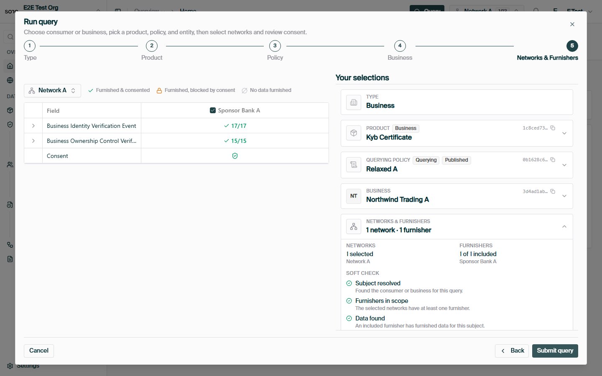This screenshot has width=602, height=376.
Task: Expand Business Ownership Control Verification row
Action: (33, 141)
